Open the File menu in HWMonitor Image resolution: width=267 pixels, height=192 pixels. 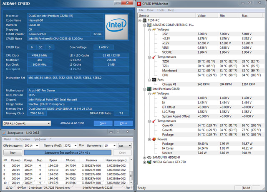pos(141,10)
